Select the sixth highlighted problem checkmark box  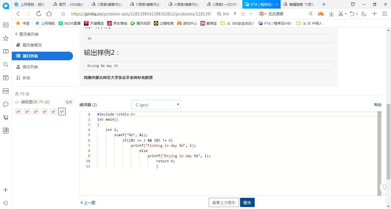coord(62,111)
